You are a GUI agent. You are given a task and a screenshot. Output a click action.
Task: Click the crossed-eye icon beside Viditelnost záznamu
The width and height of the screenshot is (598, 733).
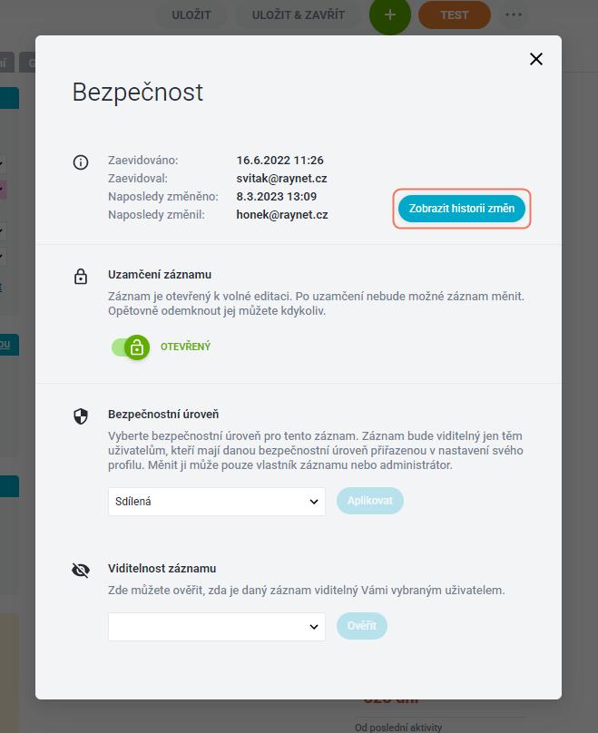(x=81, y=570)
